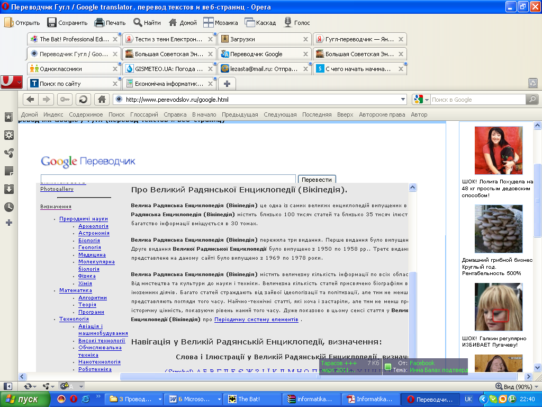Image resolution: width=542 pixels, height=407 pixels.
Task: Click the UK language indicator in tray
Action: 468,399
